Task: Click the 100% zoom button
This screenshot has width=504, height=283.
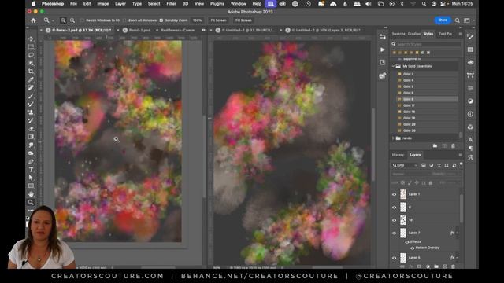Action: (x=197, y=20)
